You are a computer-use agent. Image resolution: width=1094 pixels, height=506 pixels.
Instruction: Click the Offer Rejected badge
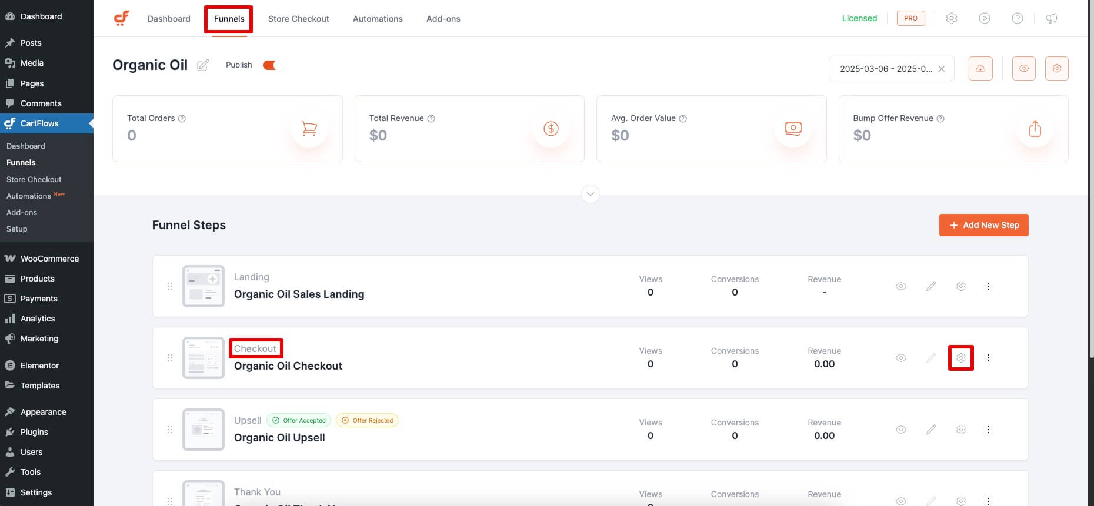point(367,420)
